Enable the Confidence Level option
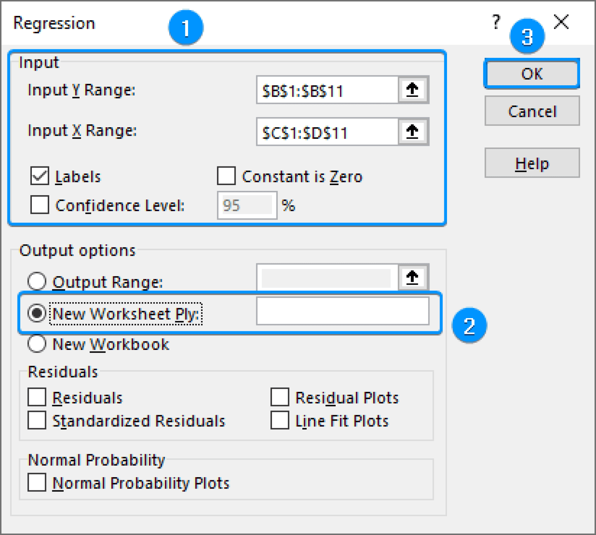This screenshot has height=535, width=596. tap(39, 205)
